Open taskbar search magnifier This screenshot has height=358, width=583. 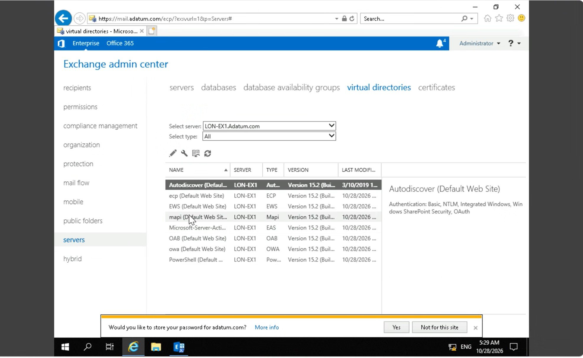[x=87, y=347]
